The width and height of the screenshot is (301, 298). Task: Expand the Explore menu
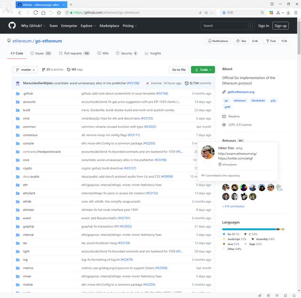coord(88,26)
